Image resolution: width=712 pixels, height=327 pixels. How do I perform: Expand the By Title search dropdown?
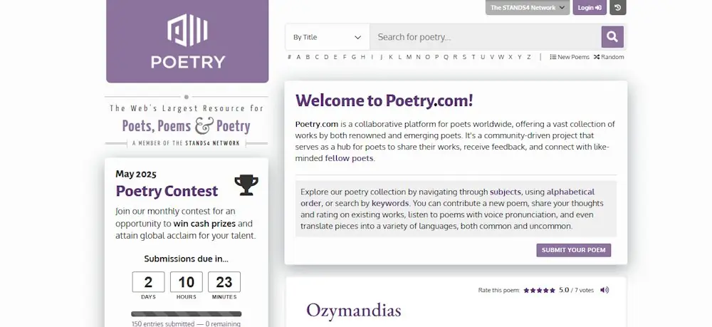tap(327, 37)
